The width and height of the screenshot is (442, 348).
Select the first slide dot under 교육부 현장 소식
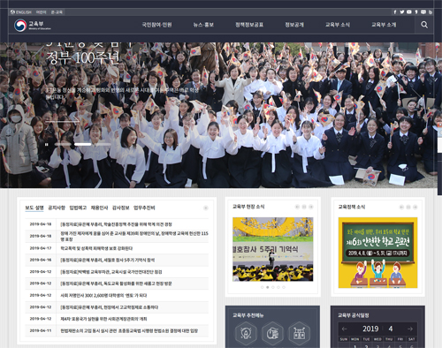(262, 287)
